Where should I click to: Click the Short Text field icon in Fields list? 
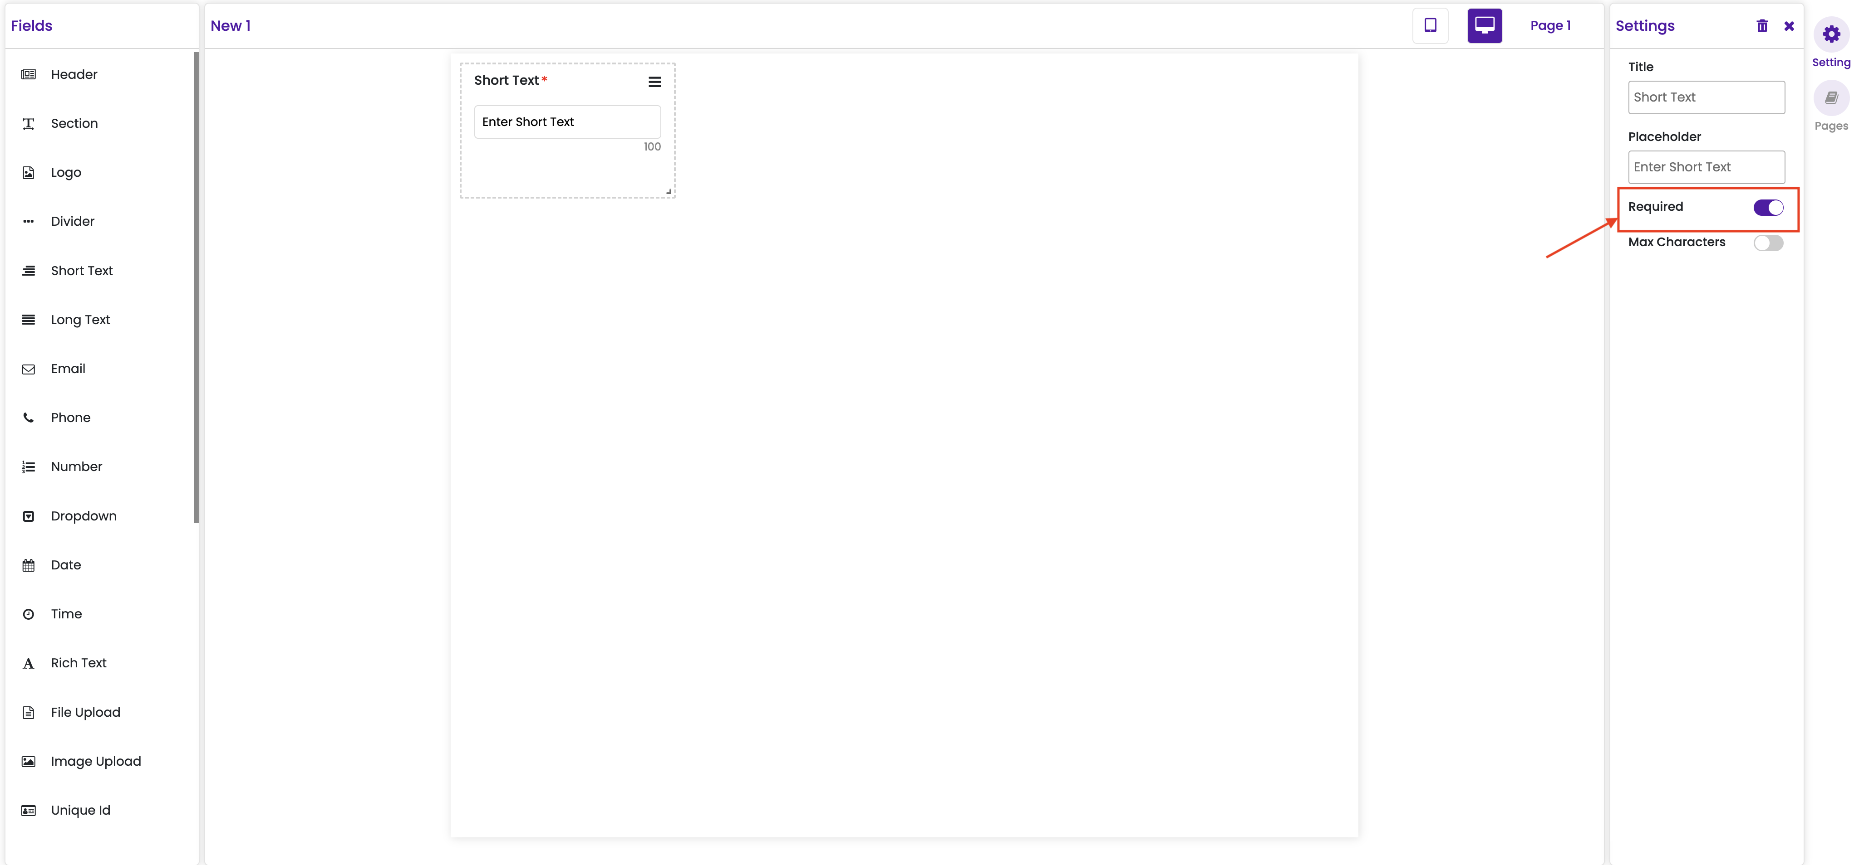click(x=28, y=270)
